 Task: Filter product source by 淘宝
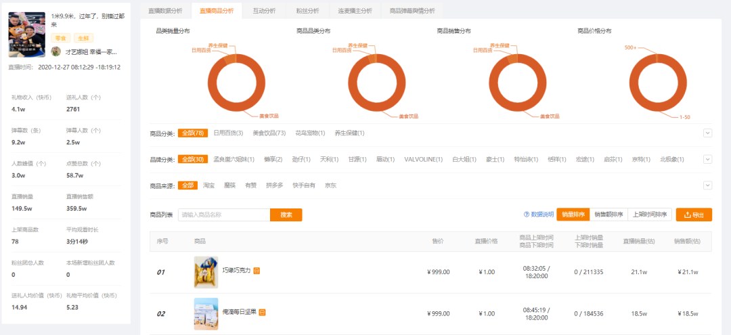(x=209, y=185)
